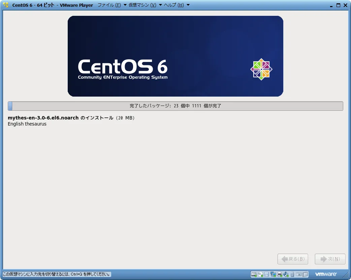The image size is (351, 280).
Task: Click the floppy disk device icon
Action: pos(266,274)
